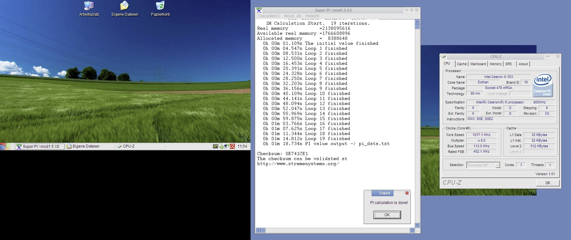Image resolution: width=571 pixels, height=240 pixels.
Task: Click the OK button in CPU-Z
Action: tap(548, 183)
